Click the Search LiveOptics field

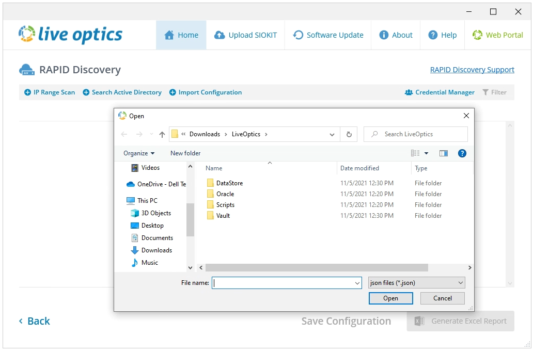[x=416, y=134]
